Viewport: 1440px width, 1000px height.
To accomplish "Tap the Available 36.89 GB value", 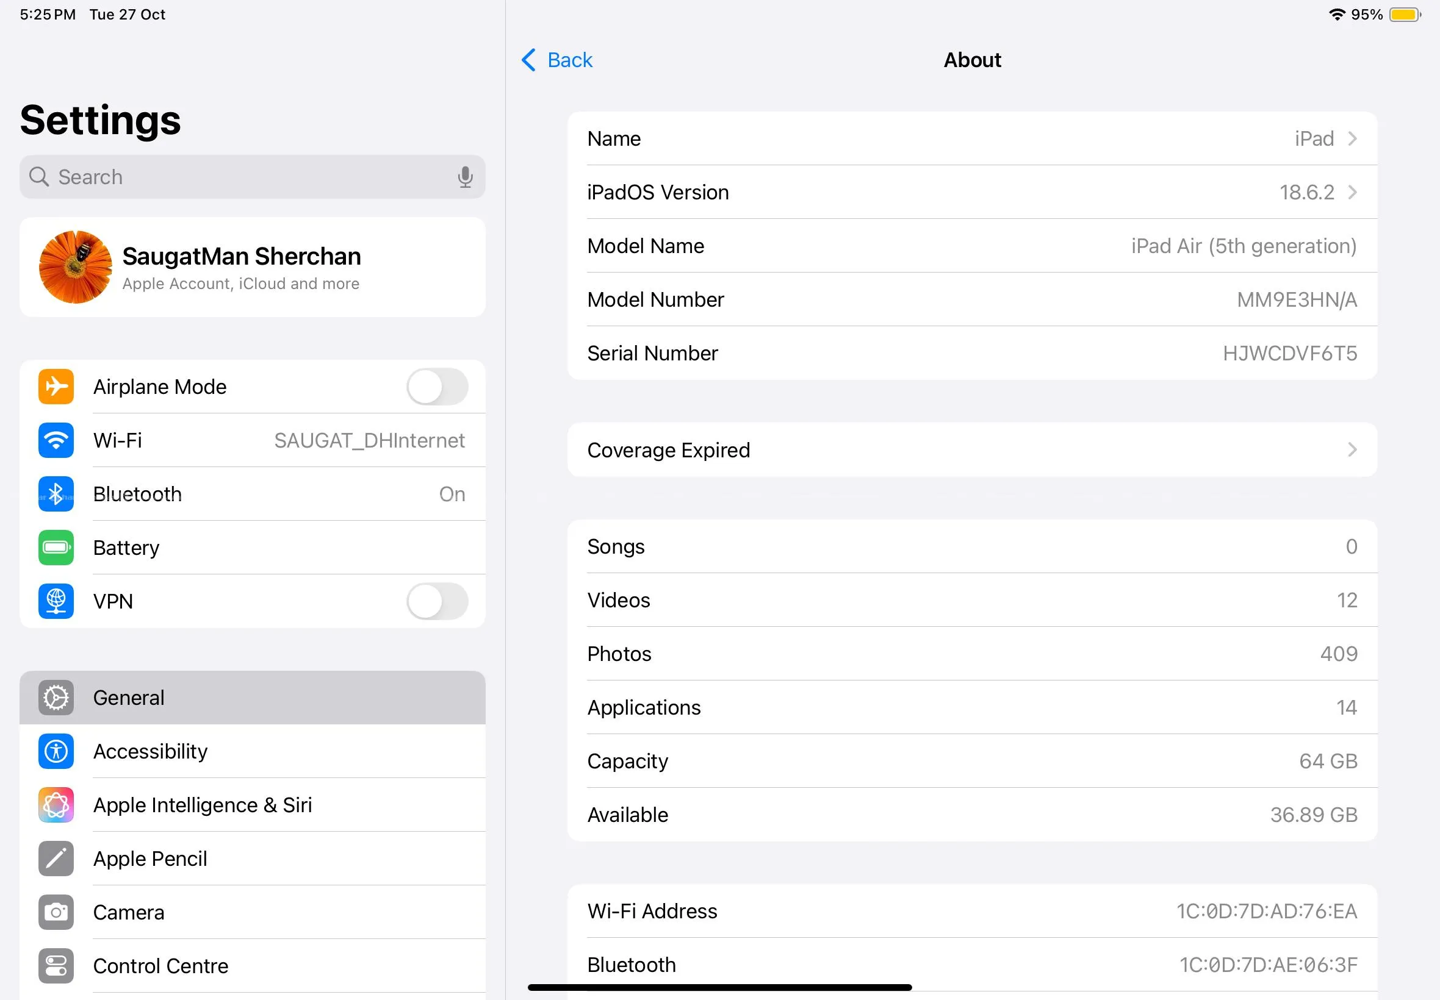I will [1313, 815].
